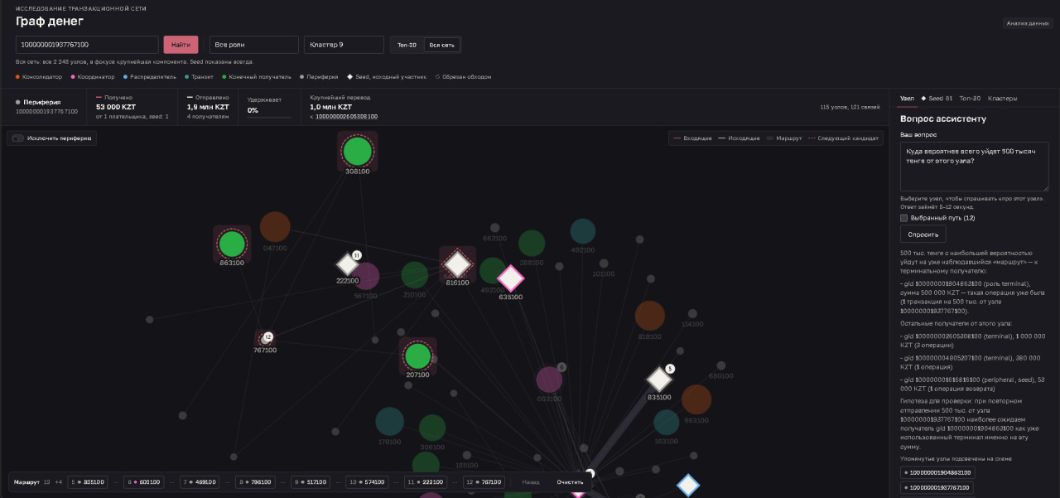The width and height of the screenshot is (1060, 498).
Task: Open the 'Кластер 9' cluster dropdown
Action: [x=344, y=45]
